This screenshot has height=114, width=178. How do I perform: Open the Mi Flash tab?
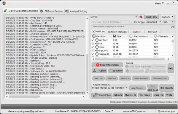point(152,32)
